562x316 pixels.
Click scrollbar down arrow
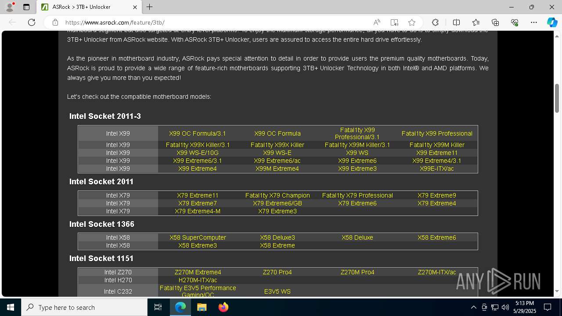click(557, 291)
